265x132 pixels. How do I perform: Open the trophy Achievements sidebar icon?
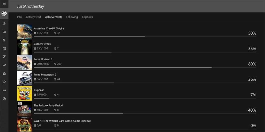click(4, 40)
